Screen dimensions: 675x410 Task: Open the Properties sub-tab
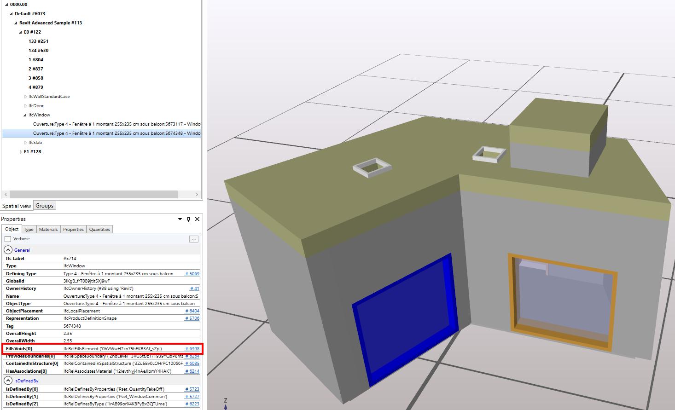pyautogui.click(x=73, y=229)
